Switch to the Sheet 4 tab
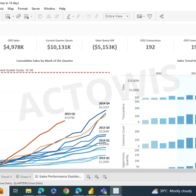Viewport: 196px width, 196px height. 24,177
